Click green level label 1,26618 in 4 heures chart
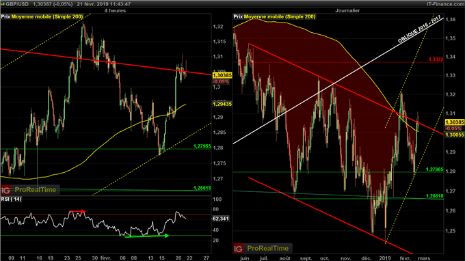Viewport: 465px width, 261px height. point(202,188)
